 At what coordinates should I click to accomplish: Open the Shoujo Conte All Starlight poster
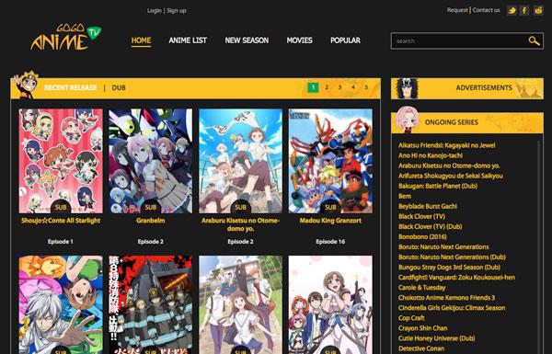(x=61, y=161)
